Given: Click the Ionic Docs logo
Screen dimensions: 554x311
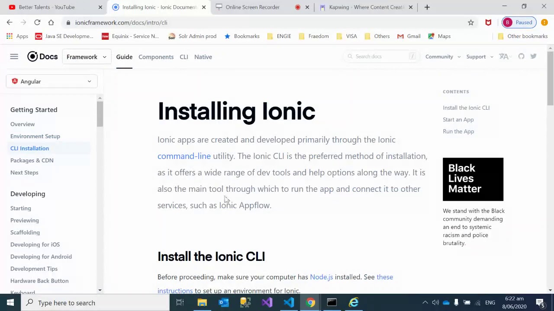Looking at the screenshot, I should pos(42,57).
